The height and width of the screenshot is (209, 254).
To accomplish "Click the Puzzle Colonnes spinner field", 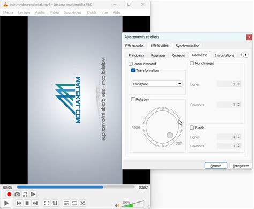I will [229, 146].
